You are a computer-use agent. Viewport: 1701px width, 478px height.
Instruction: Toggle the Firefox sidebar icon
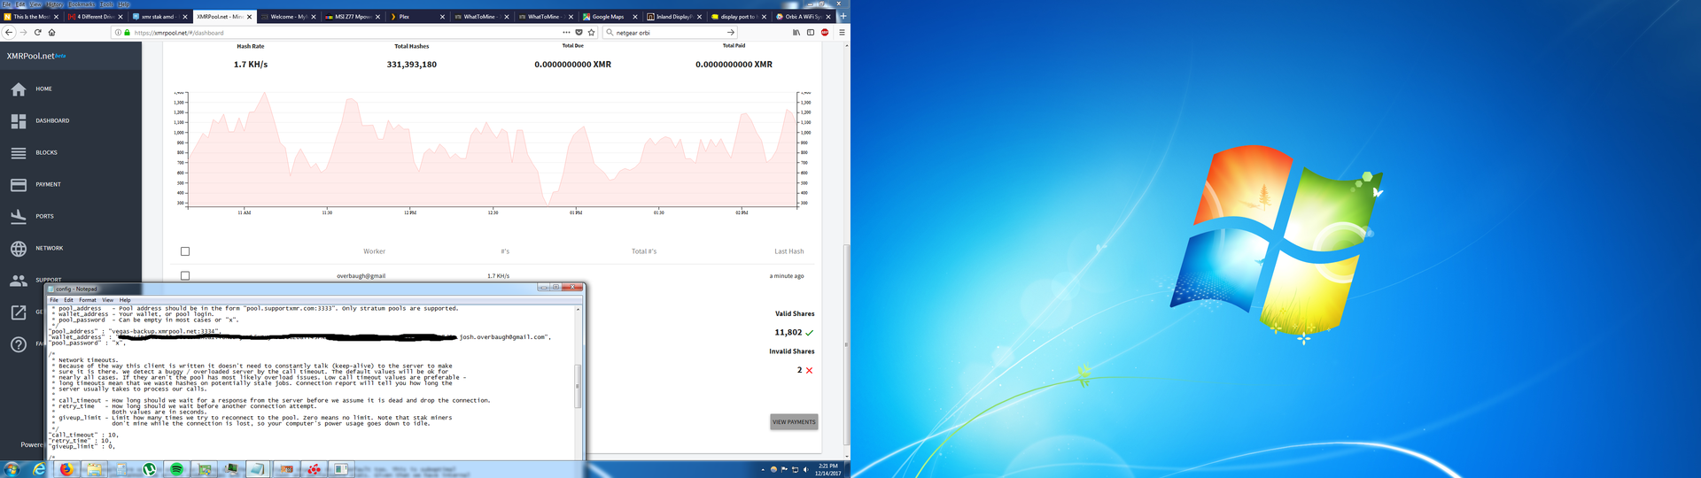[811, 32]
